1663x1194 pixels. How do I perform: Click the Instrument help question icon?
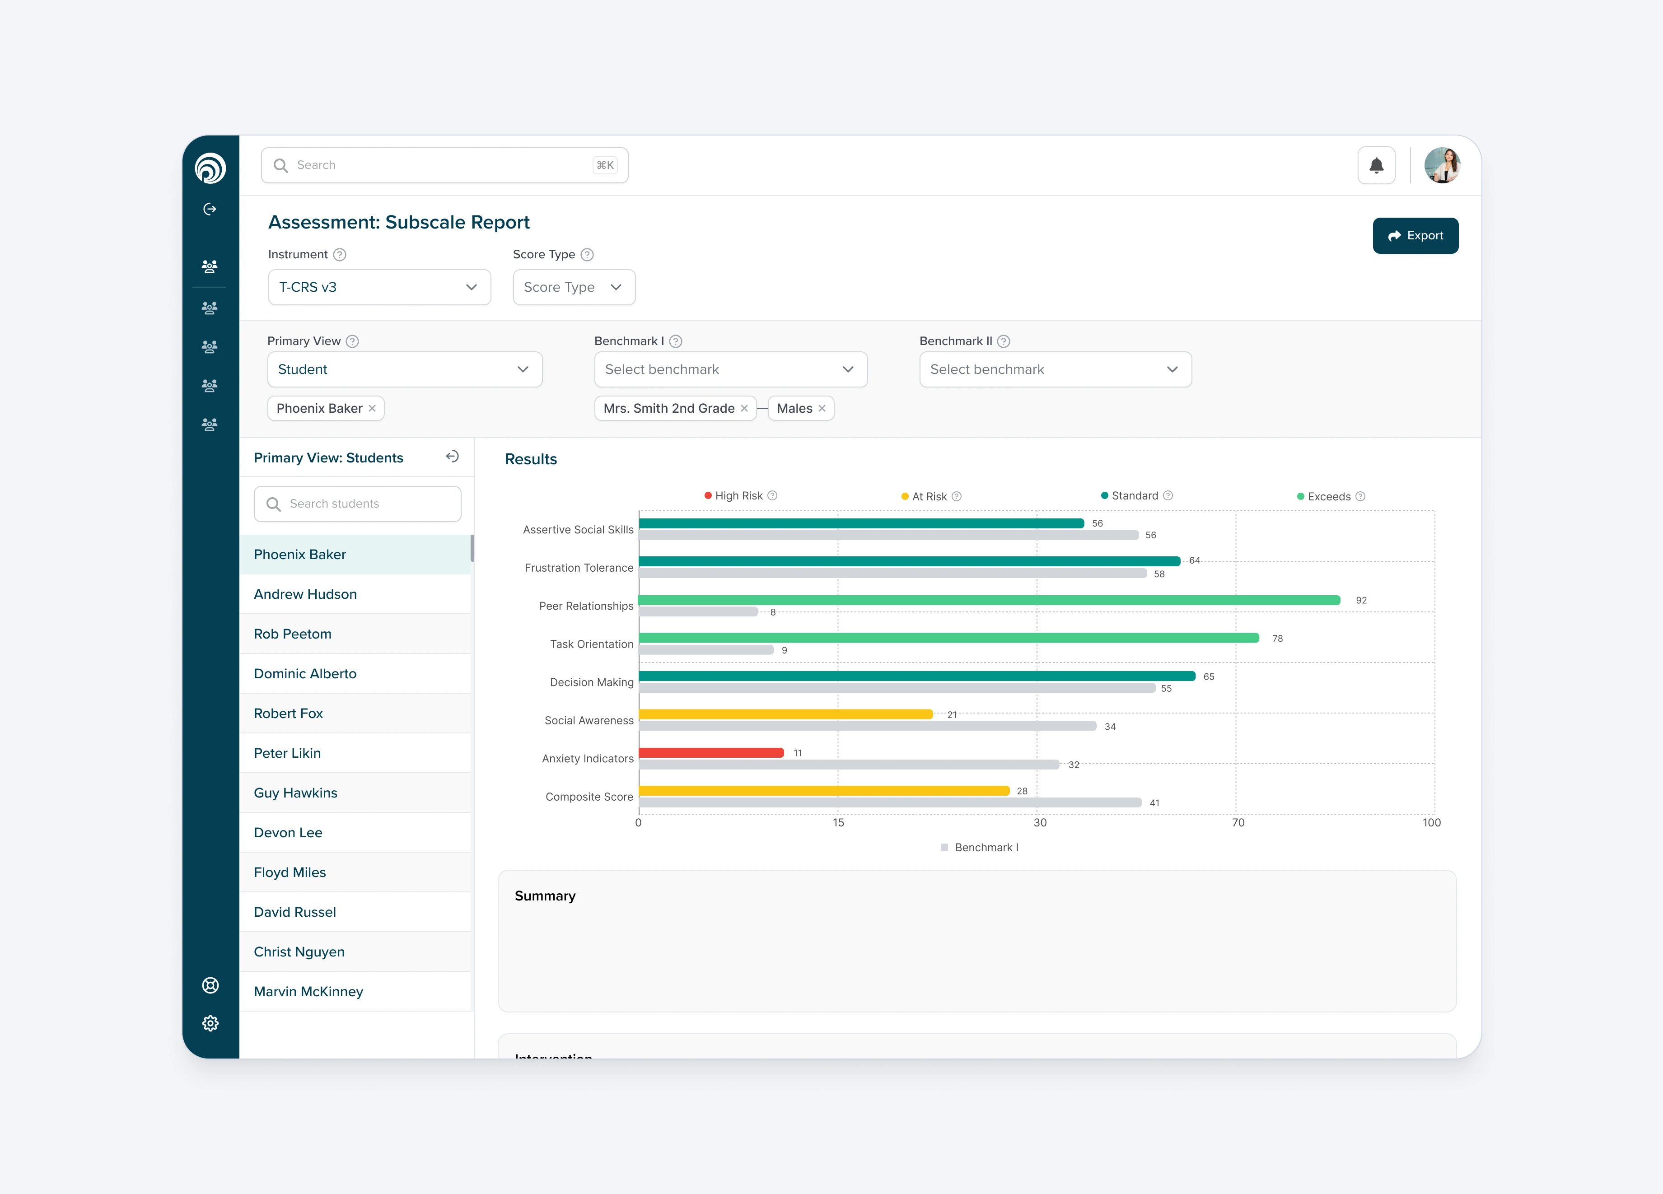tap(340, 254)
